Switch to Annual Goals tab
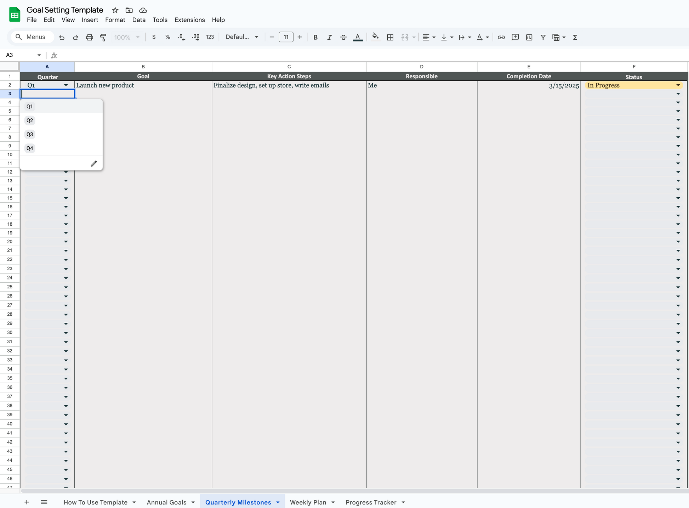 [x=166, y=502]
